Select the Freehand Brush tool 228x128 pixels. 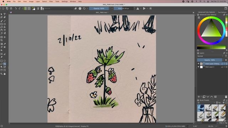1,21
